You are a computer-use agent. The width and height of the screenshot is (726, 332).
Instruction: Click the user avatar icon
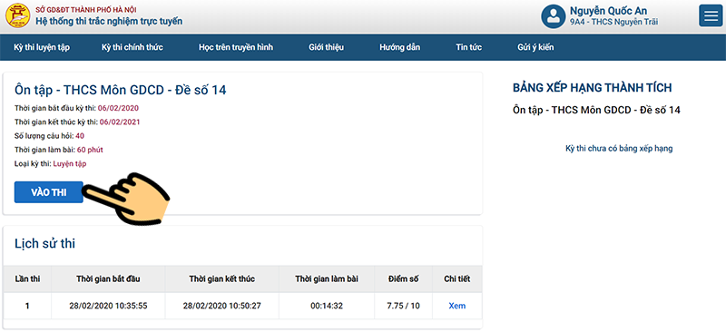tap(553, 15)
